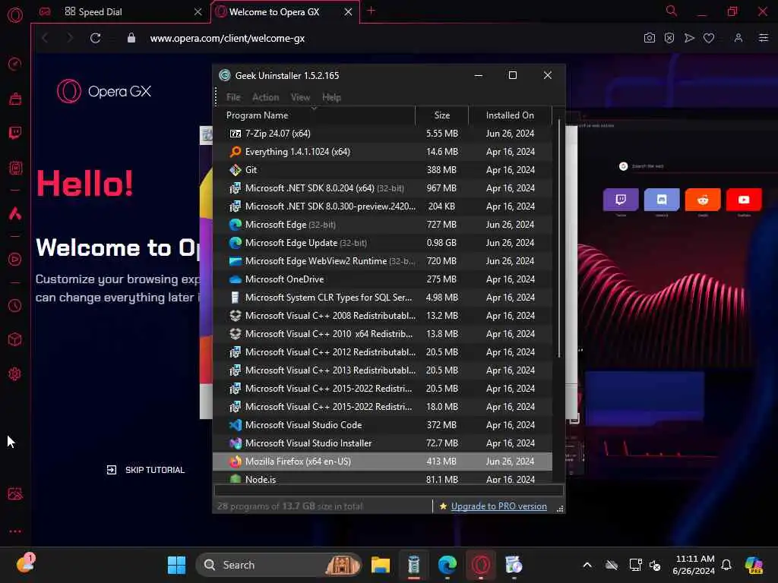Select Microsoft Edge WebView2 Runtime row

click(x=382, y=261)
